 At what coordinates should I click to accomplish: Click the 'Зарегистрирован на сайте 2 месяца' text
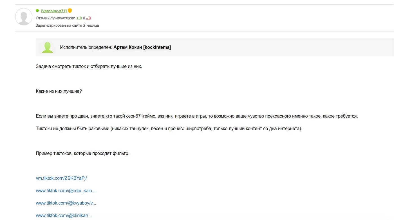pyautogui.click(x=67, y=25)
